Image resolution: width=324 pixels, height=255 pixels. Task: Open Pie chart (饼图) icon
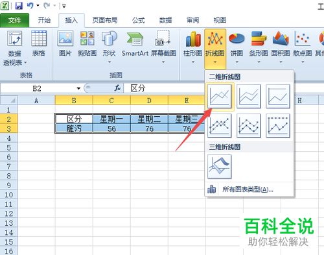coord(237,39)
